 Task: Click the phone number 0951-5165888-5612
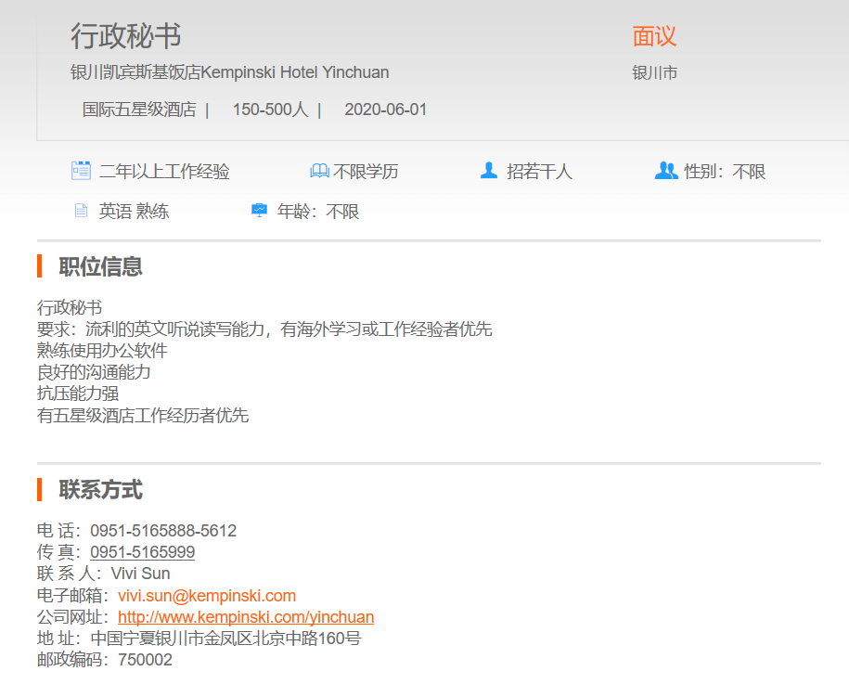(163, 531)
